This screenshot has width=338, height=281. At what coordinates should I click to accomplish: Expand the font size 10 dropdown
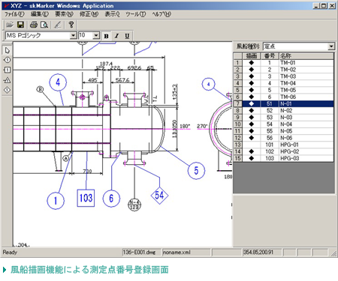pos(96,36)
